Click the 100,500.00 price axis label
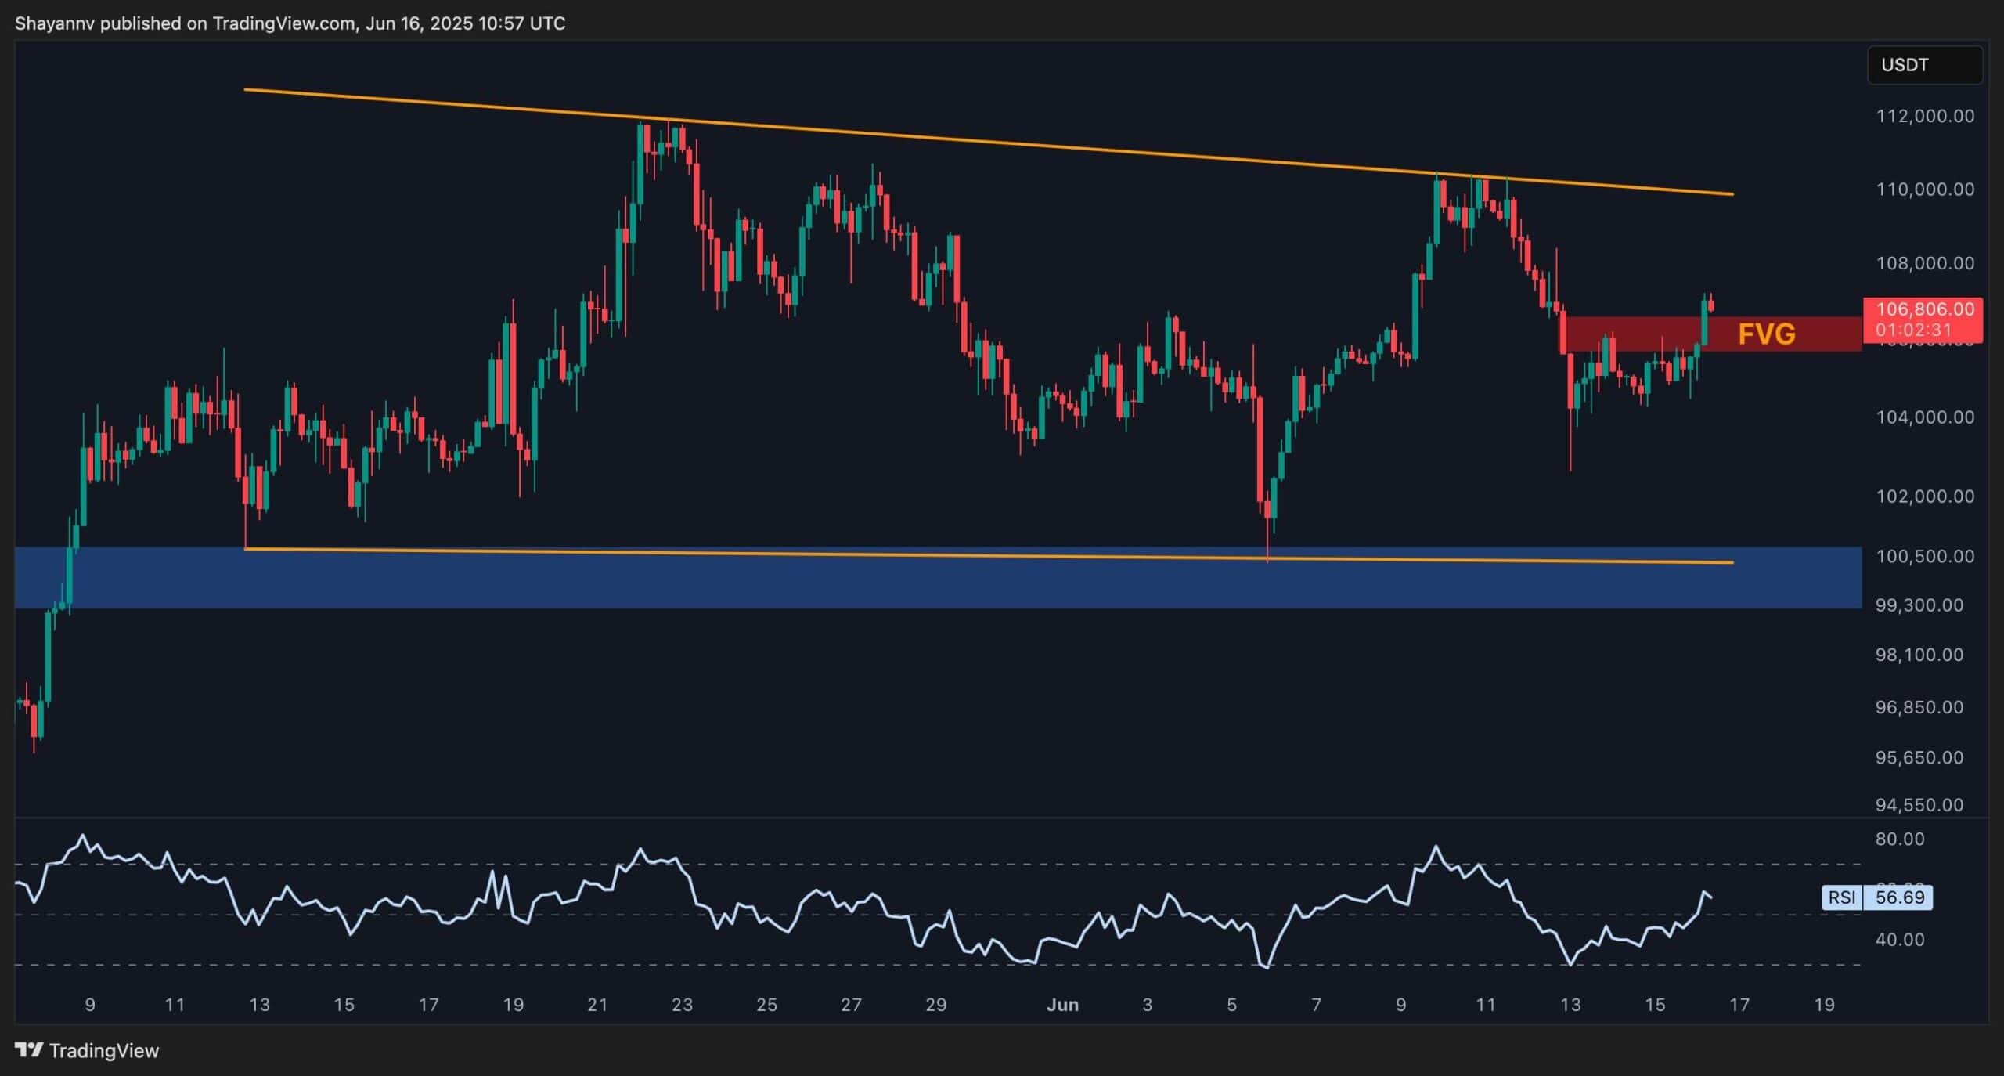The width and height of the screenshot is (2004, 1076). pos(1925,556)
